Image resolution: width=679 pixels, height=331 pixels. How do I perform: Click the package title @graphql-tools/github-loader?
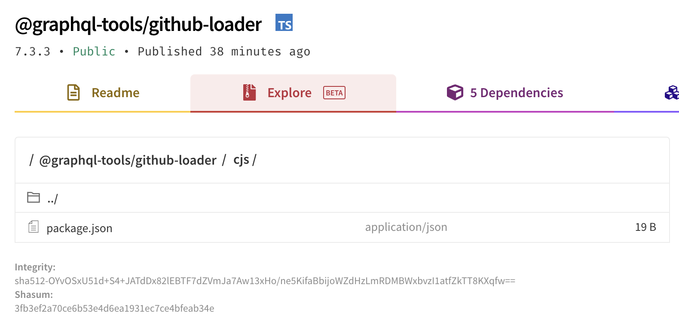pos(138,24)
